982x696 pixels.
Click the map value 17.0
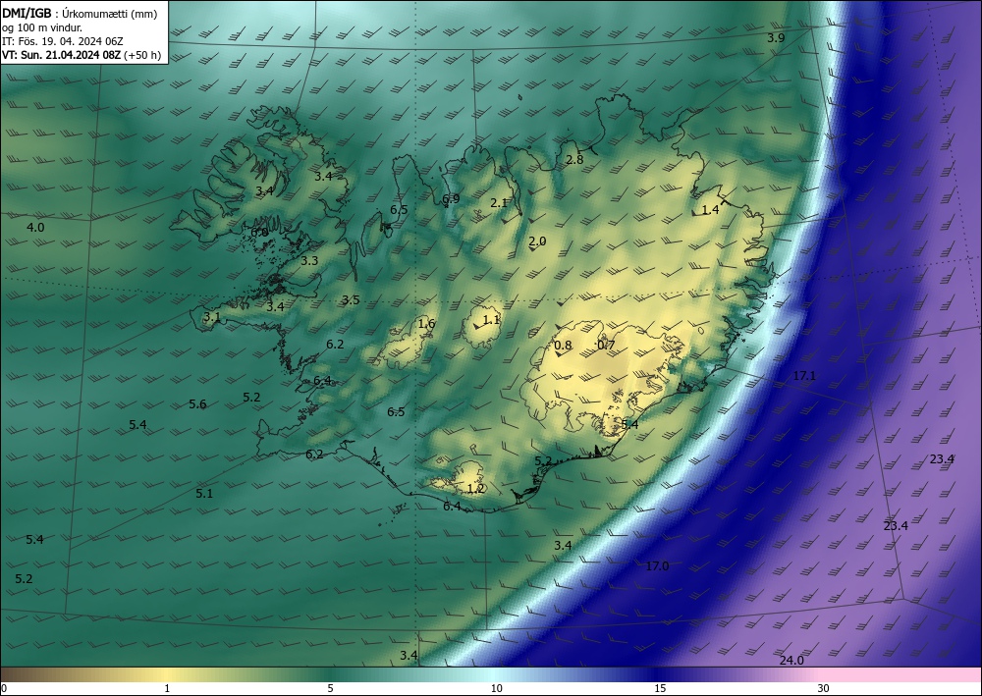point(657,565)
